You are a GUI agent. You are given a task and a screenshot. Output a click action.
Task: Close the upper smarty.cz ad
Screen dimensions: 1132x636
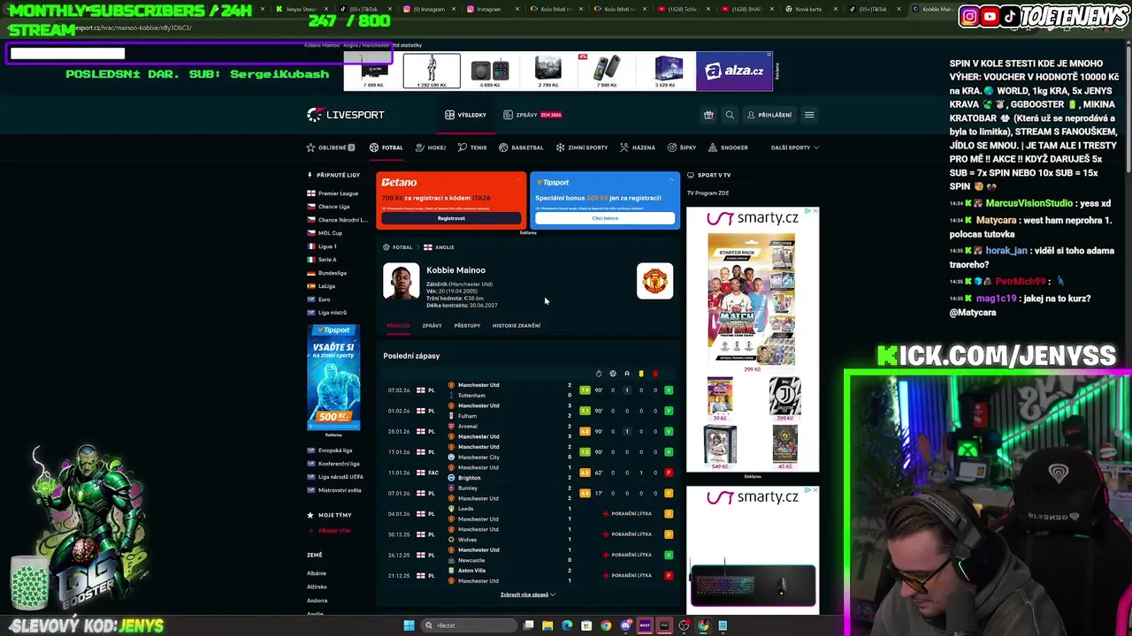(815, 210)
